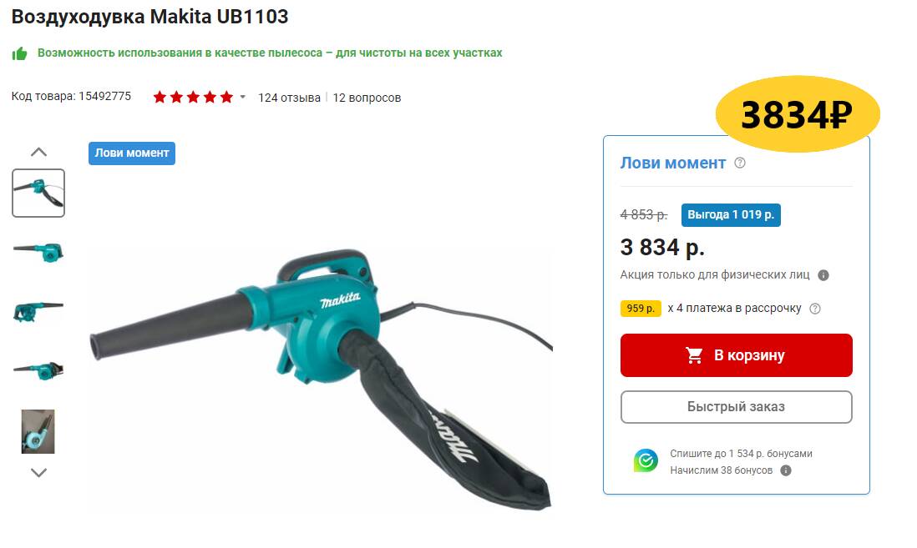Add item with В корзину button

[737, 355]
